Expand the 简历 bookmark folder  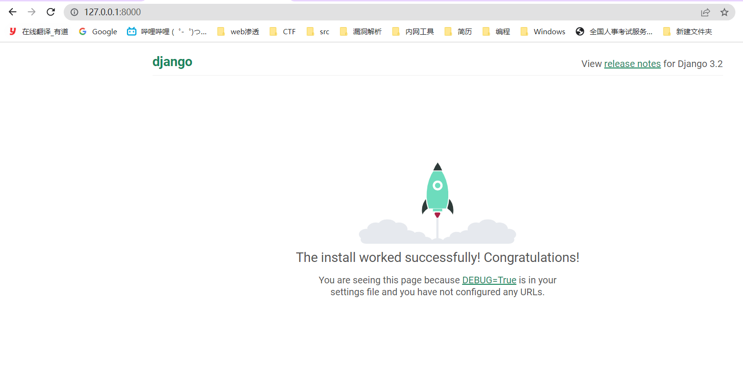coord(458,32)
